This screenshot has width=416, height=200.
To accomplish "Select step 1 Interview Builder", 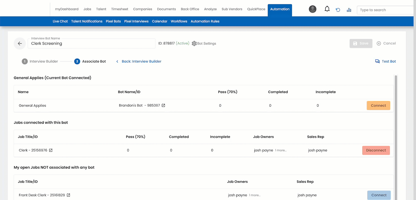I will coord(40,61).
